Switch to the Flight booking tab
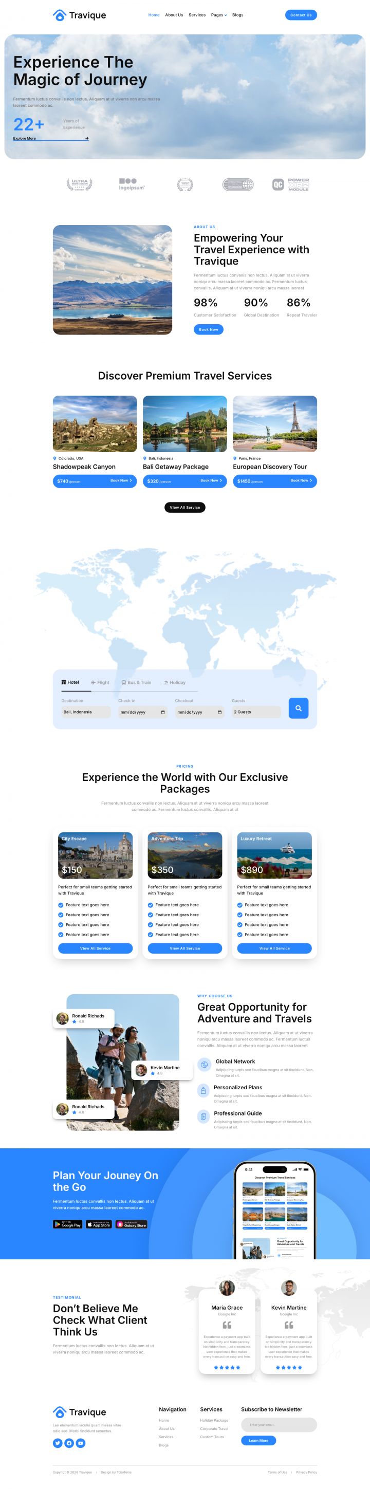The width and height of the screenshot is (370, 1489). (100, 683)
